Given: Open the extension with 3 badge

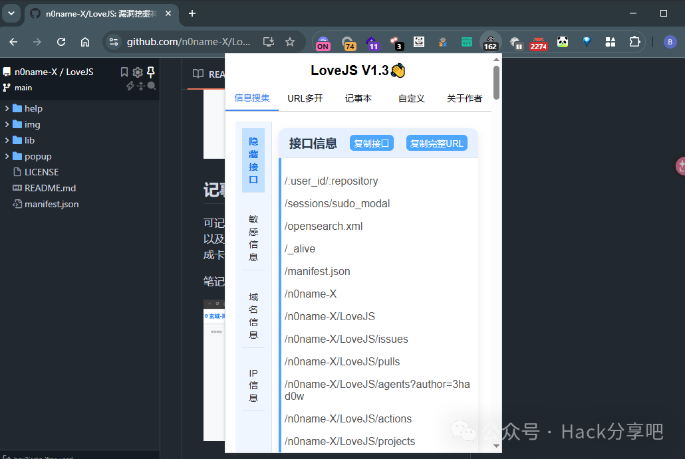Looking at the screenshot, I should [396, 43].
